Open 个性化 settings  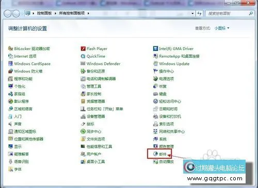click(x=17, y=86)
